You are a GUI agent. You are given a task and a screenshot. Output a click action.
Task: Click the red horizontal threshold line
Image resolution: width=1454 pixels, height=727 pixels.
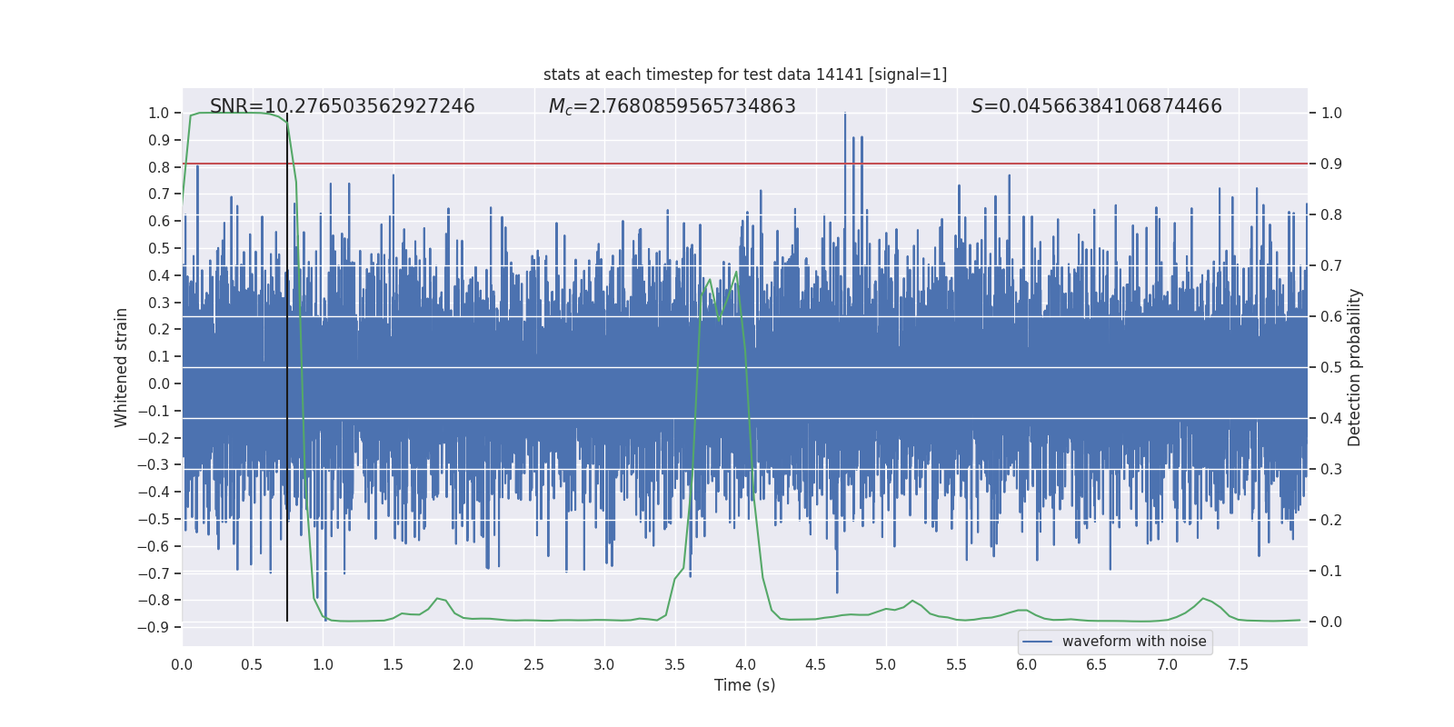tap(745, 164)
